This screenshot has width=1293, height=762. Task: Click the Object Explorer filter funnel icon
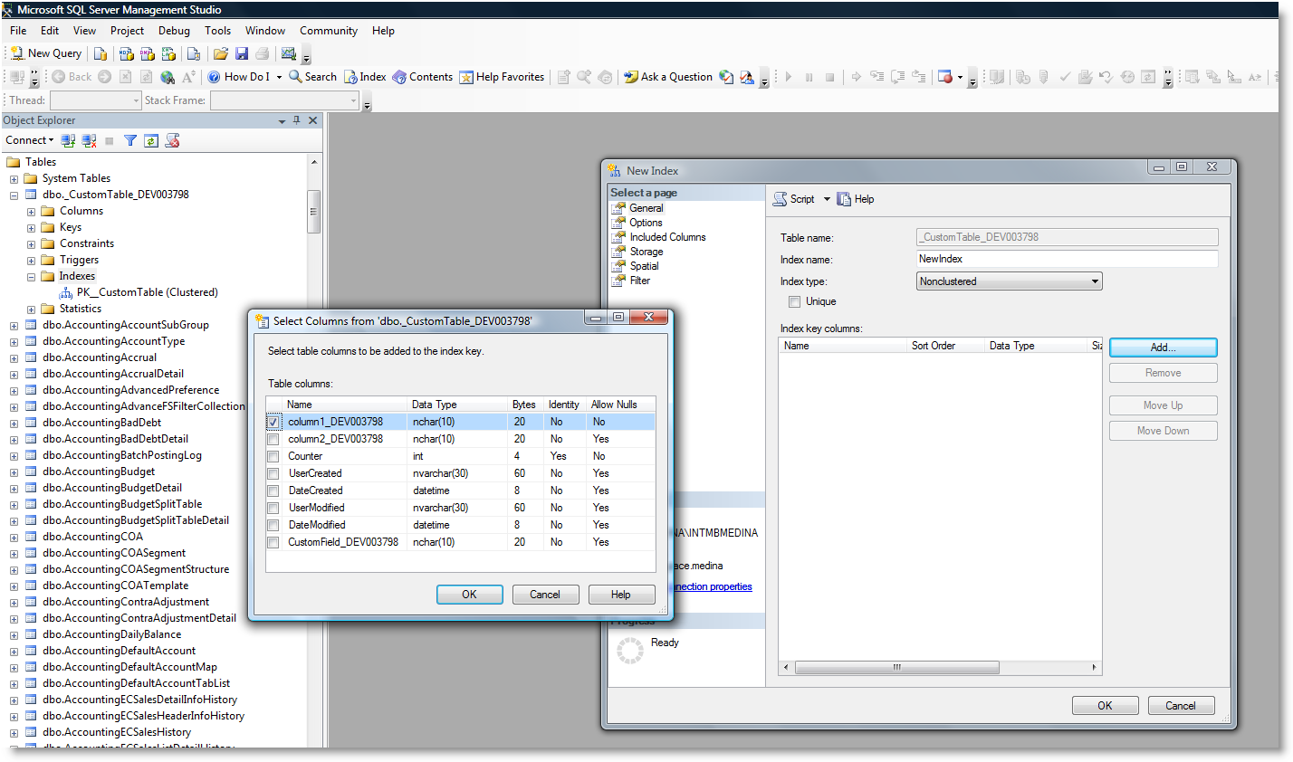(x=130, y=140)
